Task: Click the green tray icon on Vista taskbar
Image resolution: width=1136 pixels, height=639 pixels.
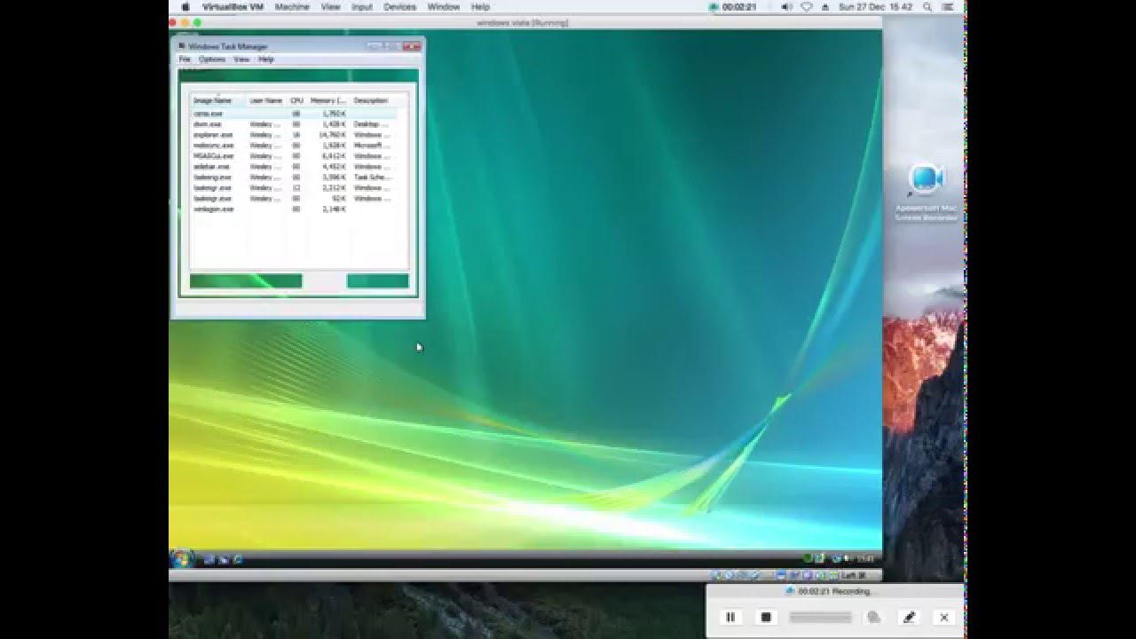Action: (x=809, y=558)
